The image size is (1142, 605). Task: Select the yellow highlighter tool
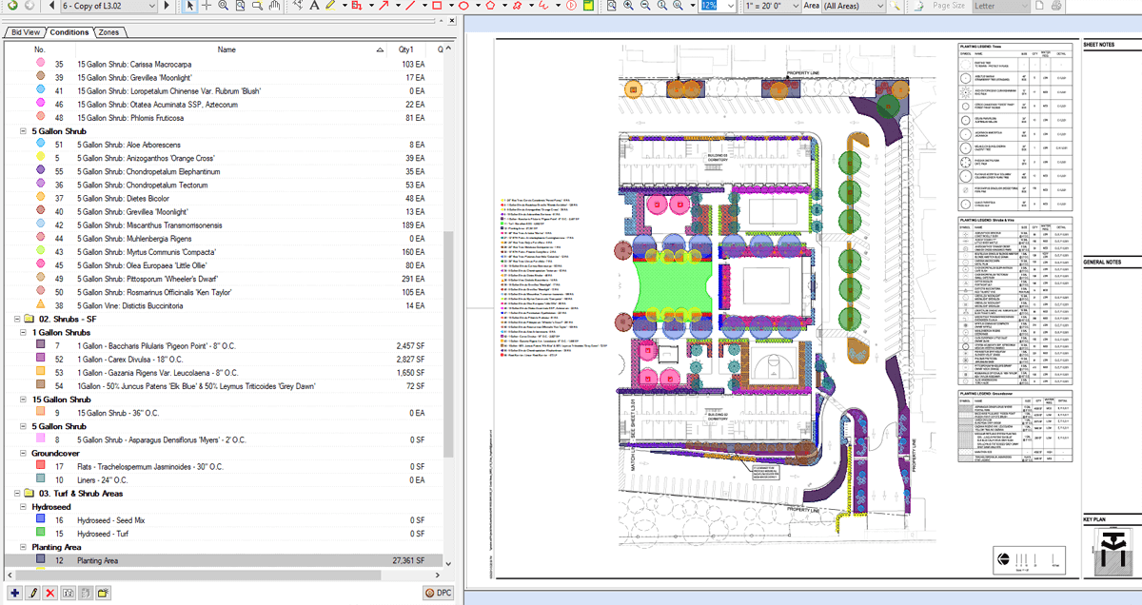pos(329,6)
